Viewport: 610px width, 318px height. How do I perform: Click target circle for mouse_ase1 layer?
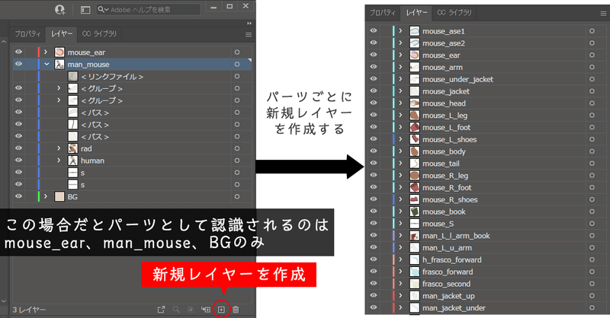(592, 31)
